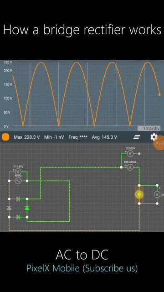Click the "AC to DC" caption
The height and width of the screenshot is (292, 164).
(x=82, y=255)
